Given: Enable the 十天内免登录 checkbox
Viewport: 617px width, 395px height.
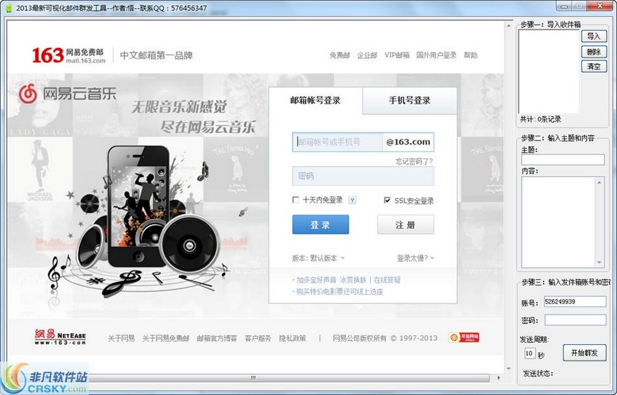Looking at the screenshot, I should [x=295, y=200].
